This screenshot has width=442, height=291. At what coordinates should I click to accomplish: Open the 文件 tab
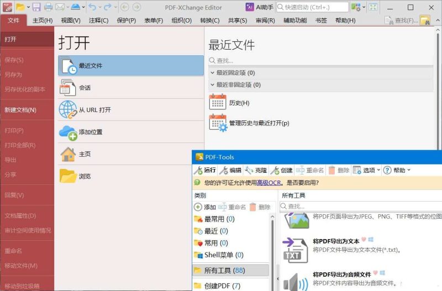(13, 20)
